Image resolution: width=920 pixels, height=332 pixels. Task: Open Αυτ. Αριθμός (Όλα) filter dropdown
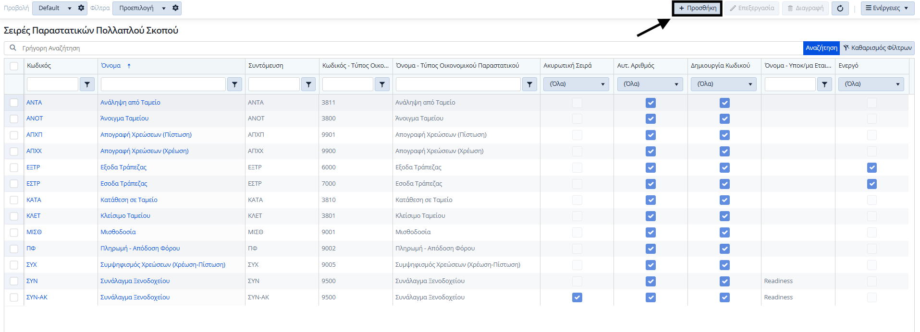650,84
